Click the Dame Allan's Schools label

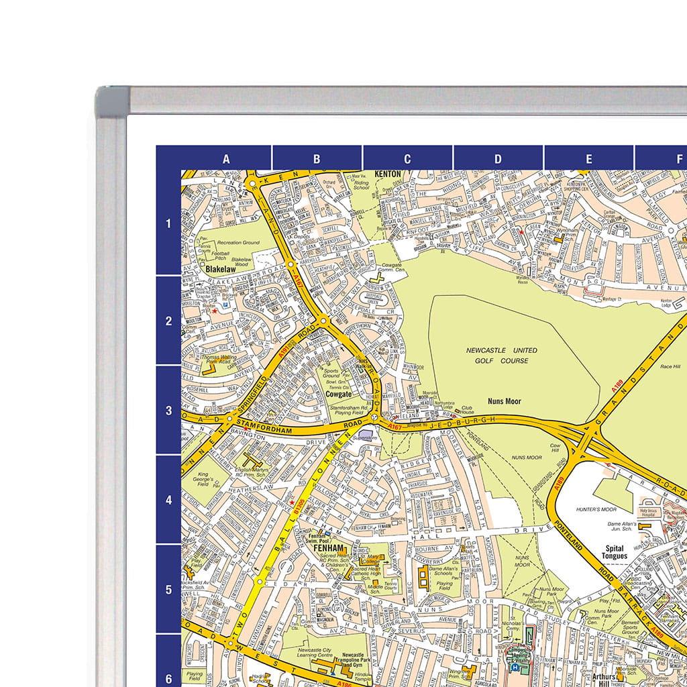coord(443,570)
